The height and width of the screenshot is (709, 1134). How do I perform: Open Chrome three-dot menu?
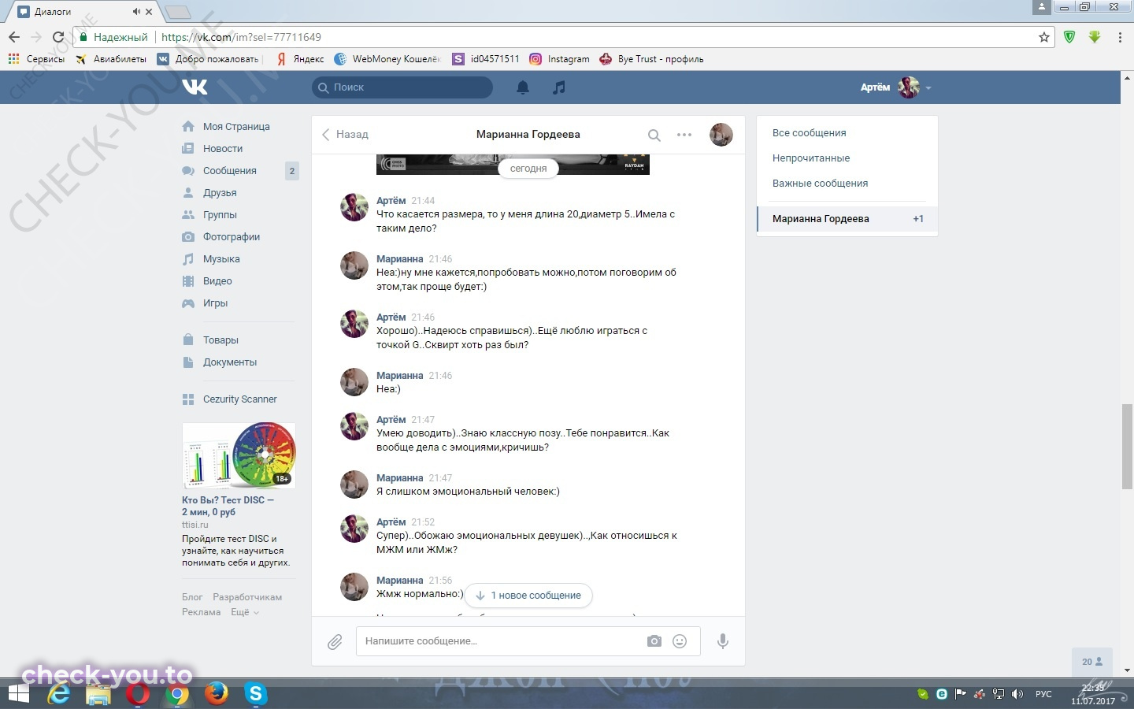[x=1120, y=37]
